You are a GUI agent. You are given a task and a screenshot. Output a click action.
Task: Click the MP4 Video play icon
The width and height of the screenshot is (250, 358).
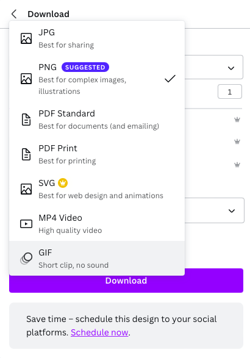click(x=26, y=224)
